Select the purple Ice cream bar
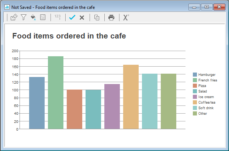The height and width of the screenshot is (151, 229). click(x=112, y=107)
